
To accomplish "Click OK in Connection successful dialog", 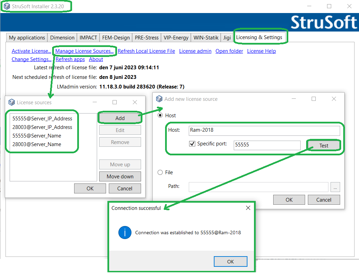I will (231, 261).
